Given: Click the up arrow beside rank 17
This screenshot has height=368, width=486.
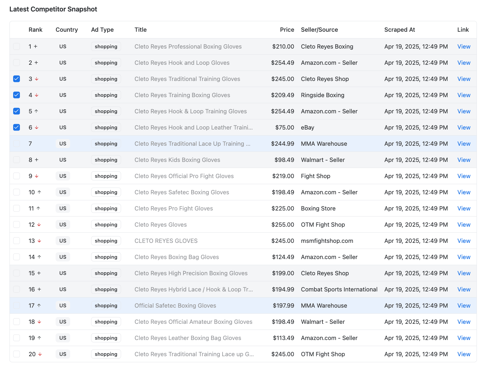Looking at the screenshot, I should [39, 306].
